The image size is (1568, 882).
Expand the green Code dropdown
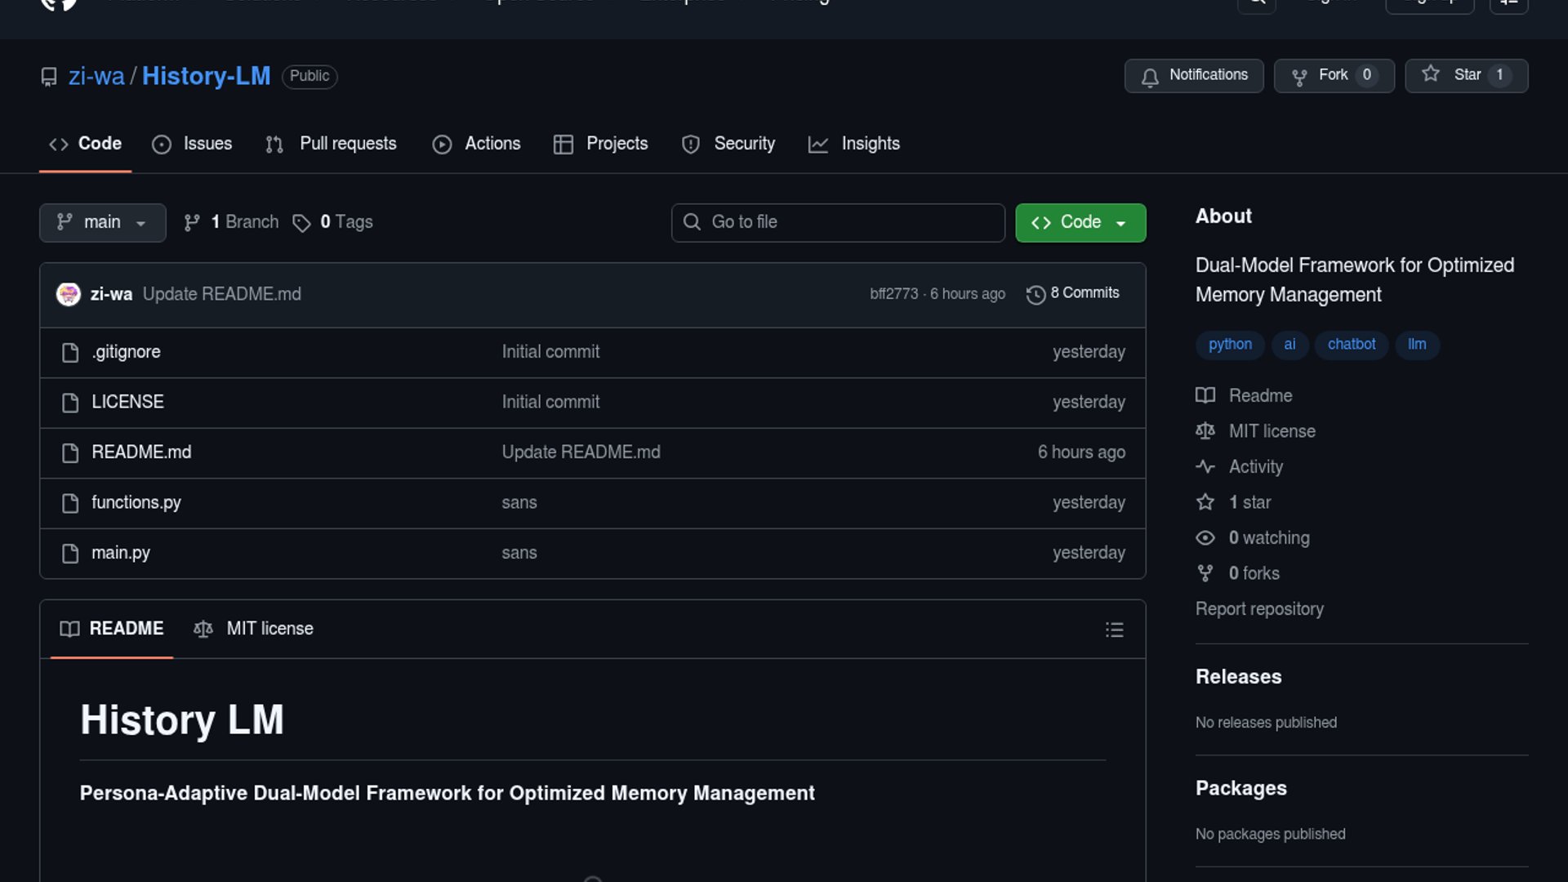tap(1080, 223)
